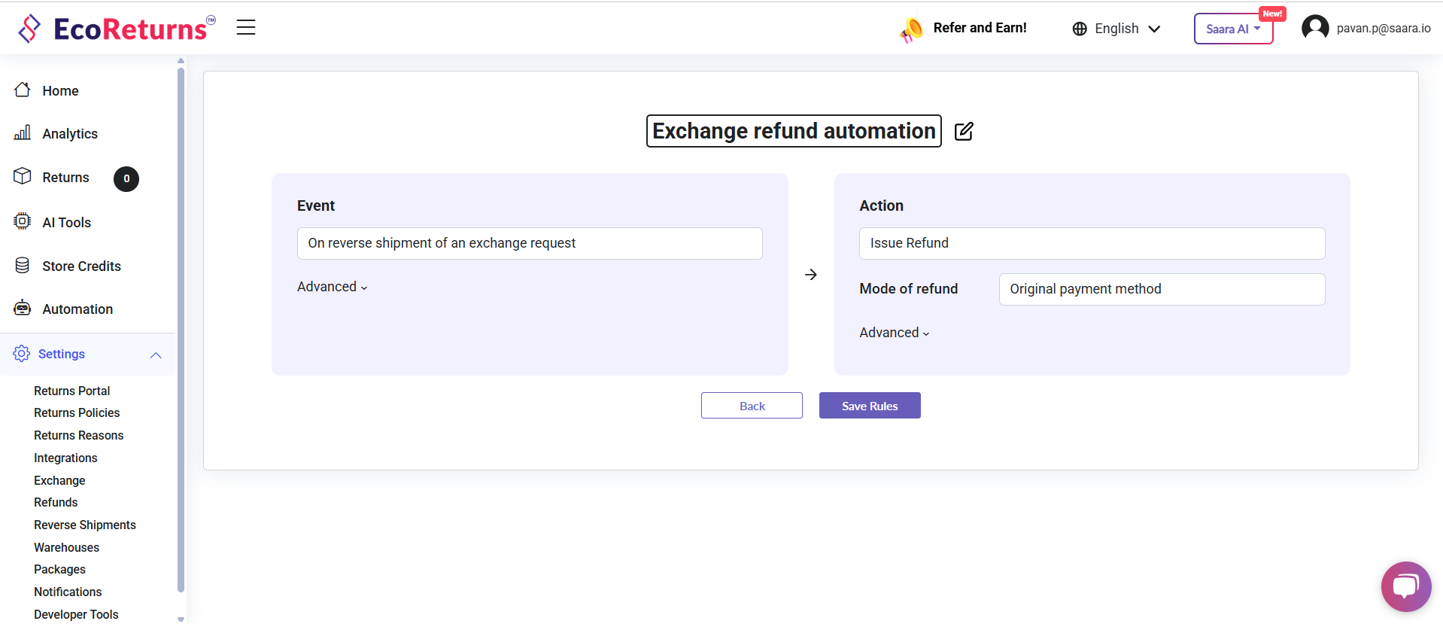
Task: Click the Save Rules button
Action: click(x=869, y=406)
